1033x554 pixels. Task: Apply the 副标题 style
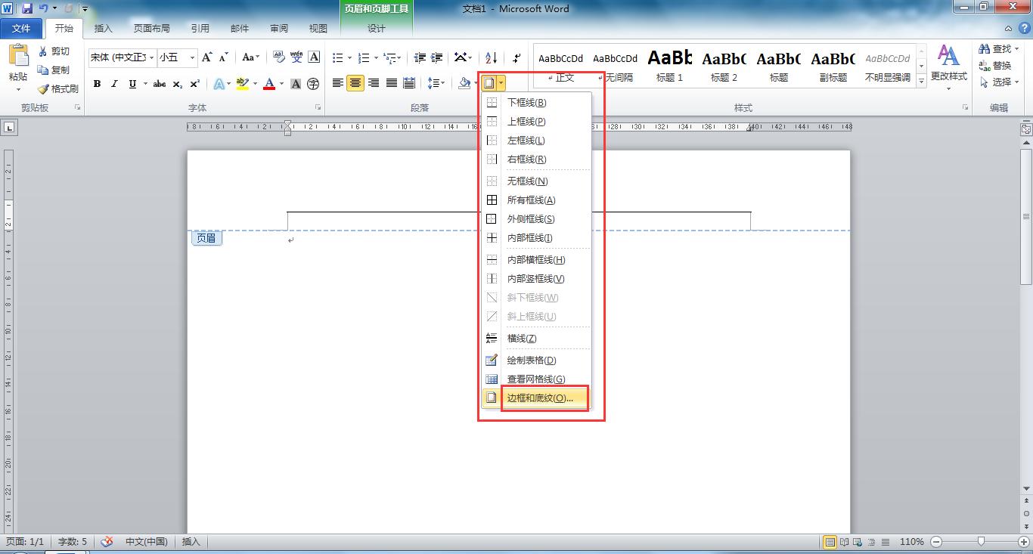tap(833, 66)
